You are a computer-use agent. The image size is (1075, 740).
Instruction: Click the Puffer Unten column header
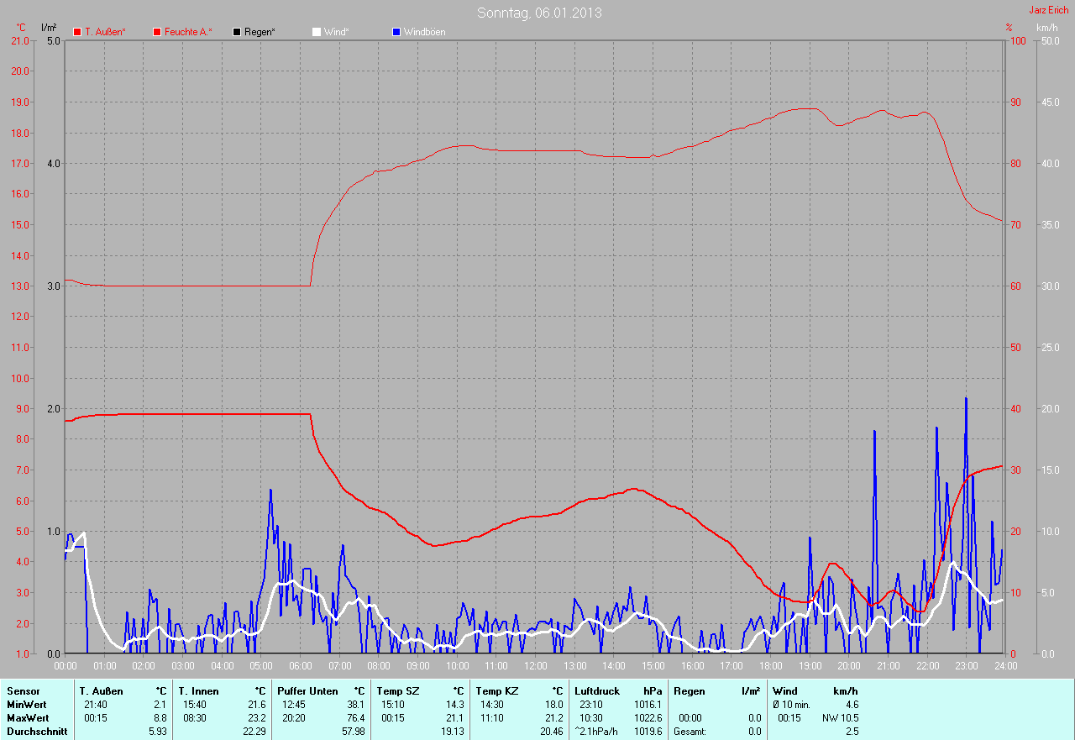[x=307, y=690]
